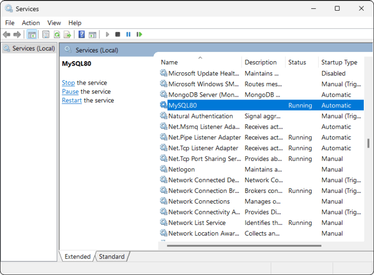Select the MongoDB Server service row
The image size is (374, 275).
point(204,95)
